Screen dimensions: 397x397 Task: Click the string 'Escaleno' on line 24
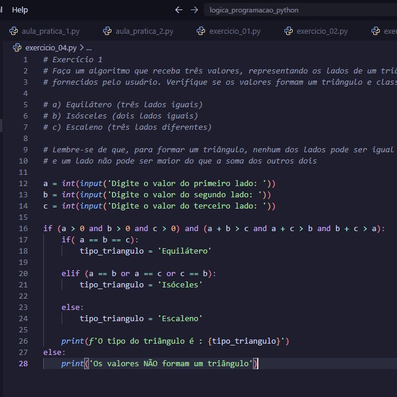pyautogui.click(x=180, y=319)
